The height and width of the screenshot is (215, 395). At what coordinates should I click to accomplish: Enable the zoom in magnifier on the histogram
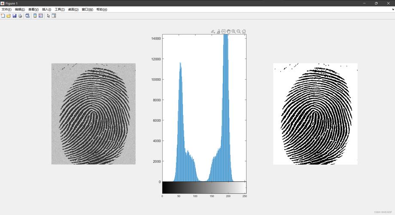coord(234,31)
